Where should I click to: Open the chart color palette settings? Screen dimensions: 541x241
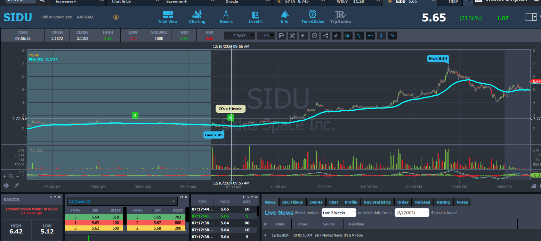tap(281, 35)
